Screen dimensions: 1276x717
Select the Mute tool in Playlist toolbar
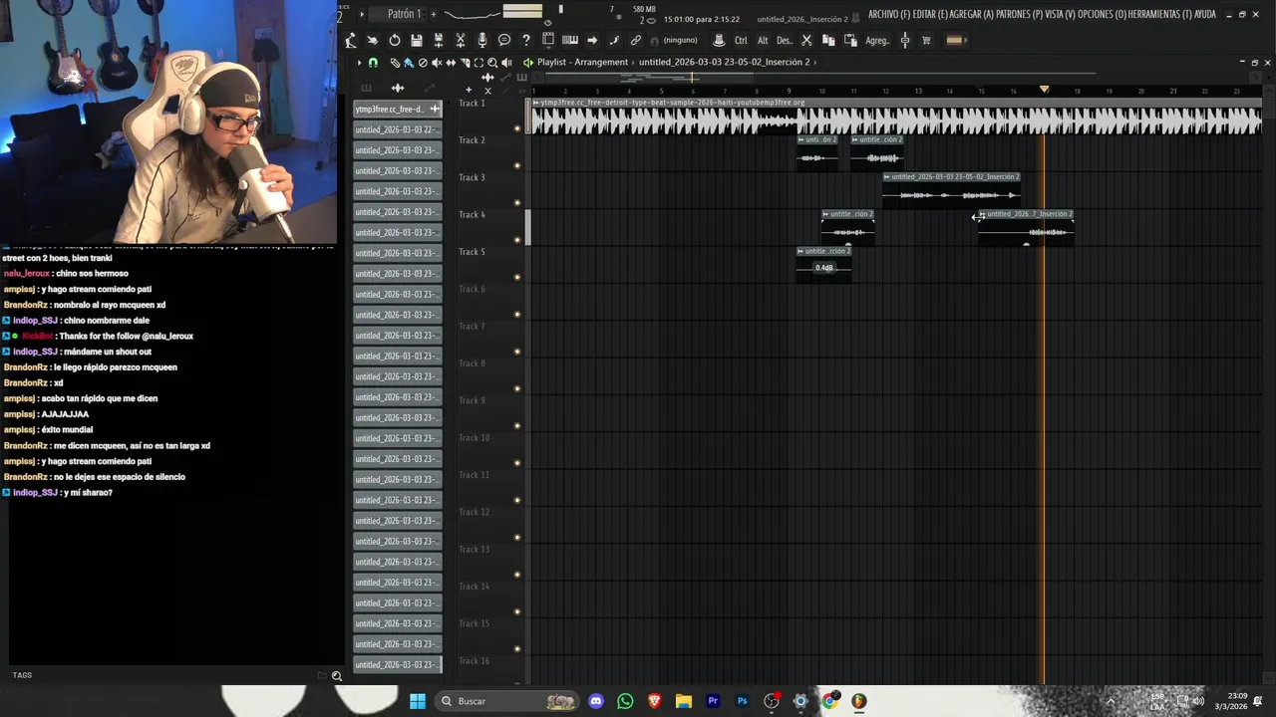coord(437,62)
